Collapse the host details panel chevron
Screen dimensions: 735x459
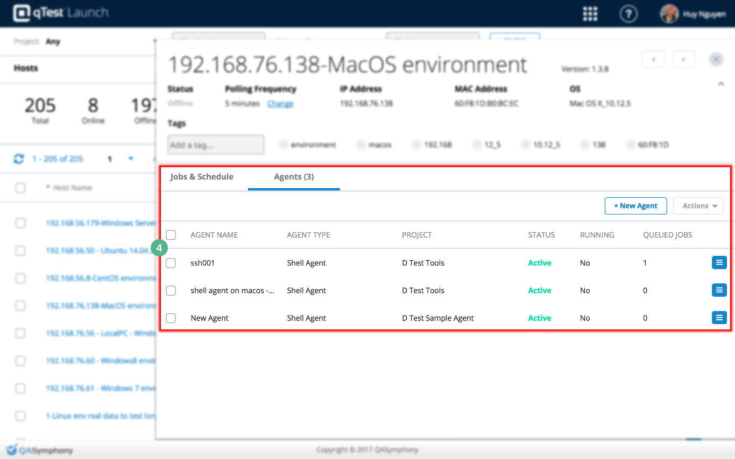point(721,84)
